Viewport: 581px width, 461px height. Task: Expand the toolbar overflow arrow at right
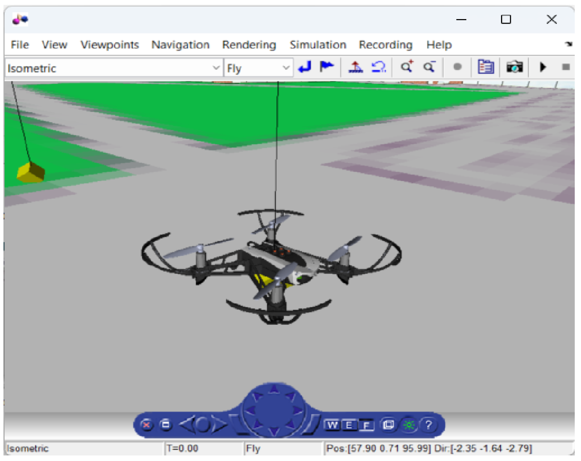568,44
